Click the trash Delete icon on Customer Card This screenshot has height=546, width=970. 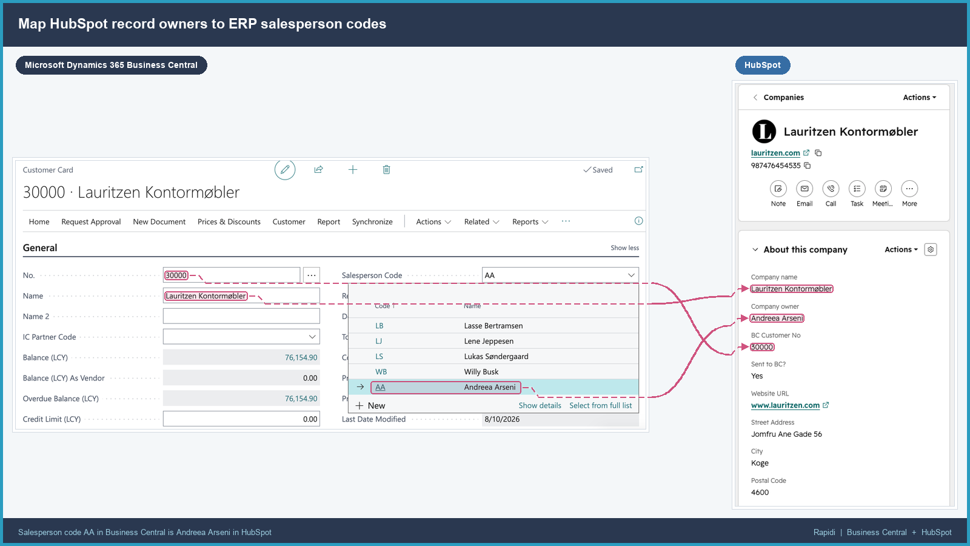point(386,170)
